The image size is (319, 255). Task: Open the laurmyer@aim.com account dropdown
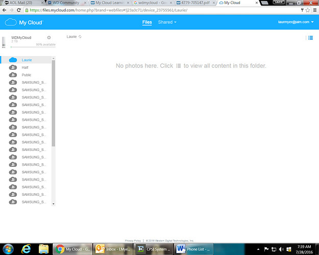click(296, 22)
